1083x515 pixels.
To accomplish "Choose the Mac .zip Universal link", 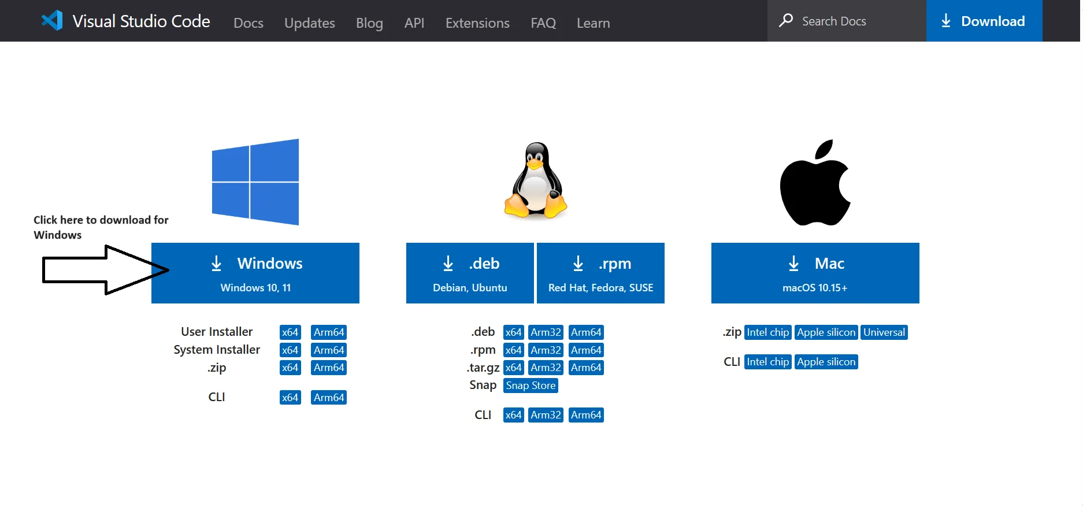I will point(884,332).
